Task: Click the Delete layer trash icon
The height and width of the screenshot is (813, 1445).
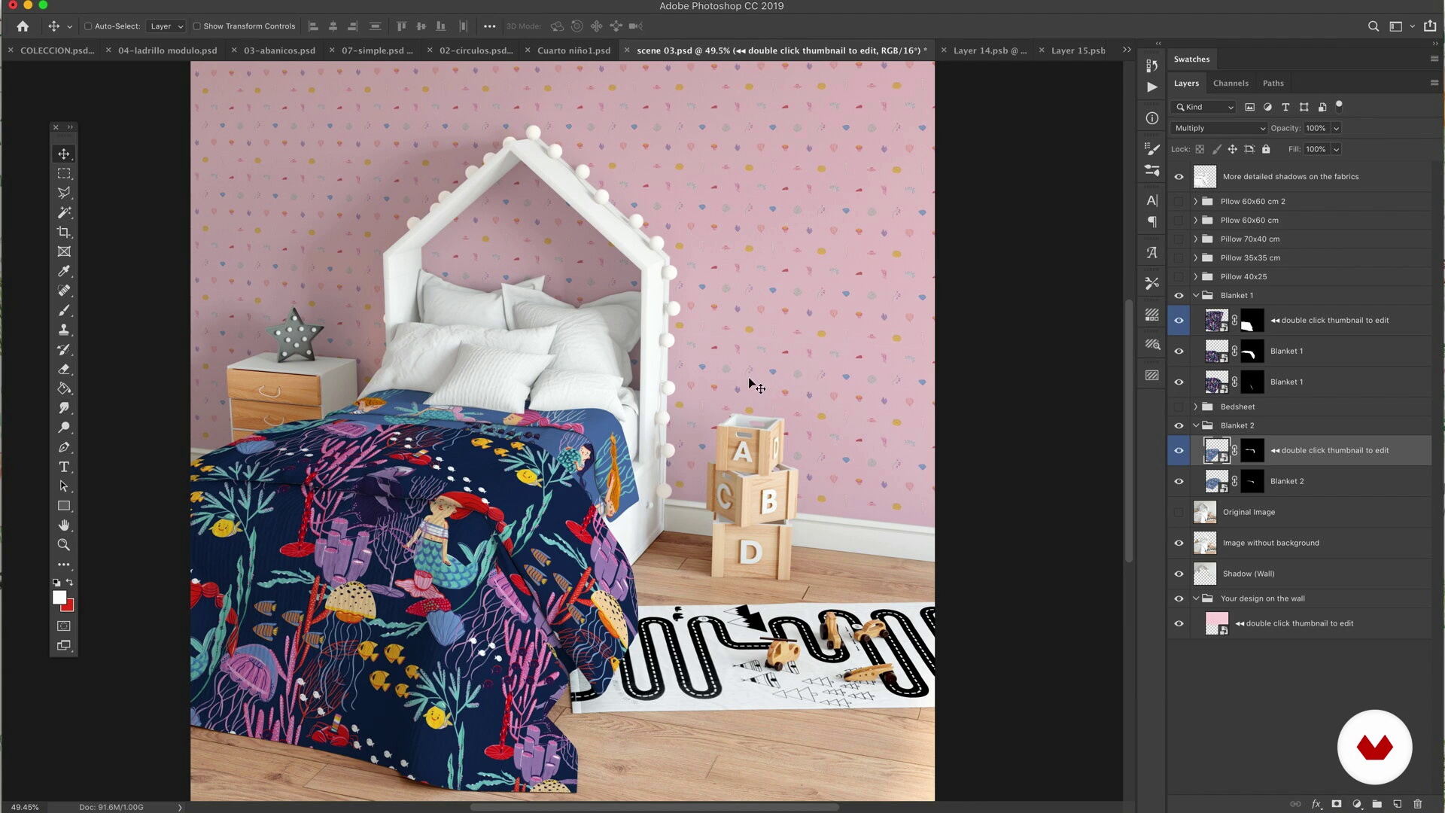Action: pos(1418,804)
